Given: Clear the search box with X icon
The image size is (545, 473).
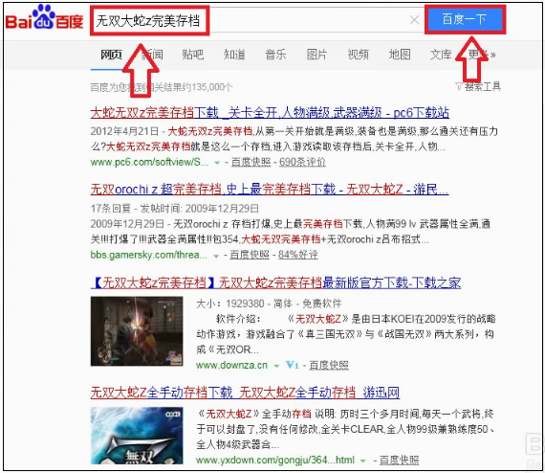Looking at the screenshot, I should (x=414, y=20).
